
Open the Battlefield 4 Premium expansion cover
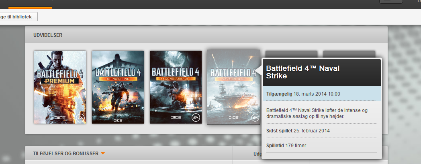point(60,87)
